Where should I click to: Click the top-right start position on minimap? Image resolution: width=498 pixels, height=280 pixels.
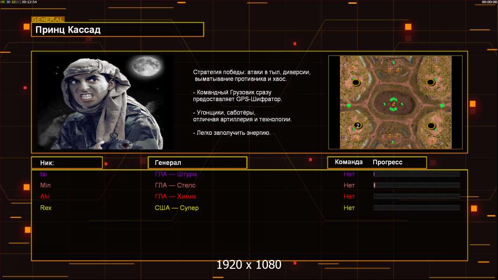(431, 83)
